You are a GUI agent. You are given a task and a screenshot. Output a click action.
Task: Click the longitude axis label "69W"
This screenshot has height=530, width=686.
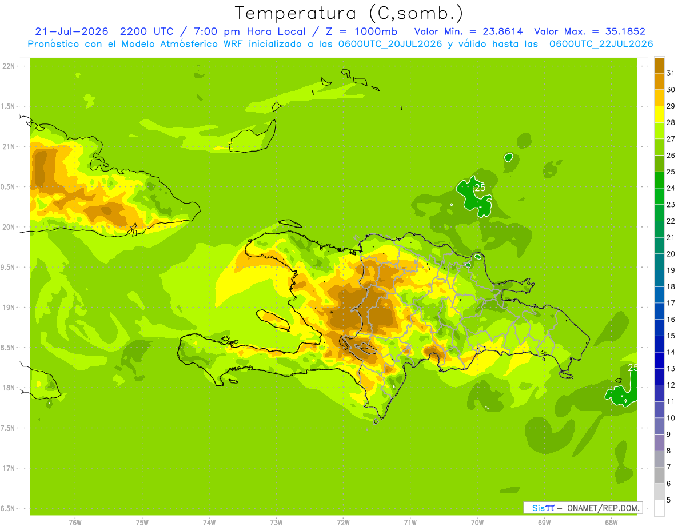click(544, 522)
